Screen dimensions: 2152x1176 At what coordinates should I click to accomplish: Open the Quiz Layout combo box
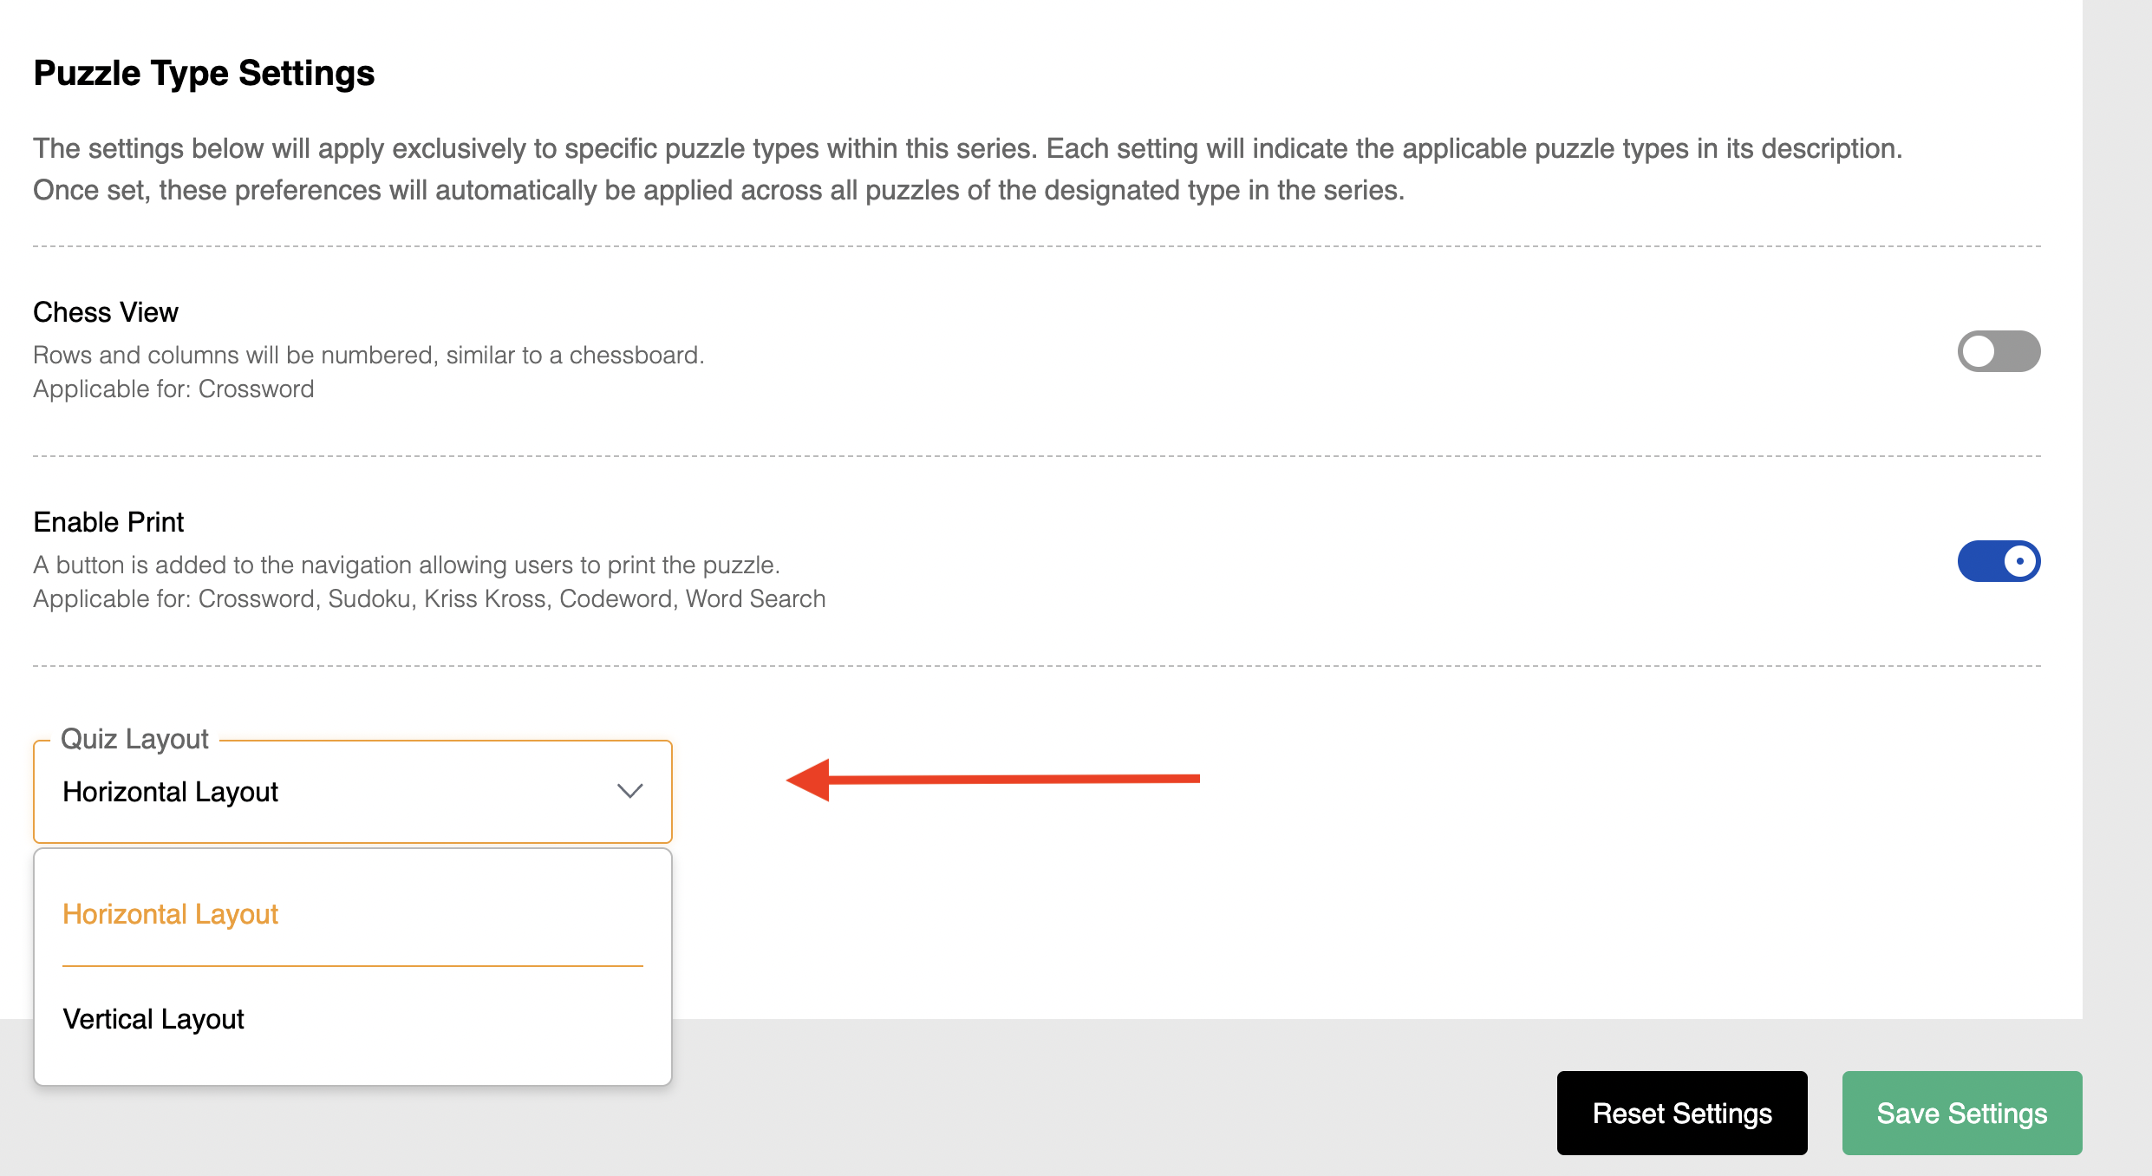point(353,791)
